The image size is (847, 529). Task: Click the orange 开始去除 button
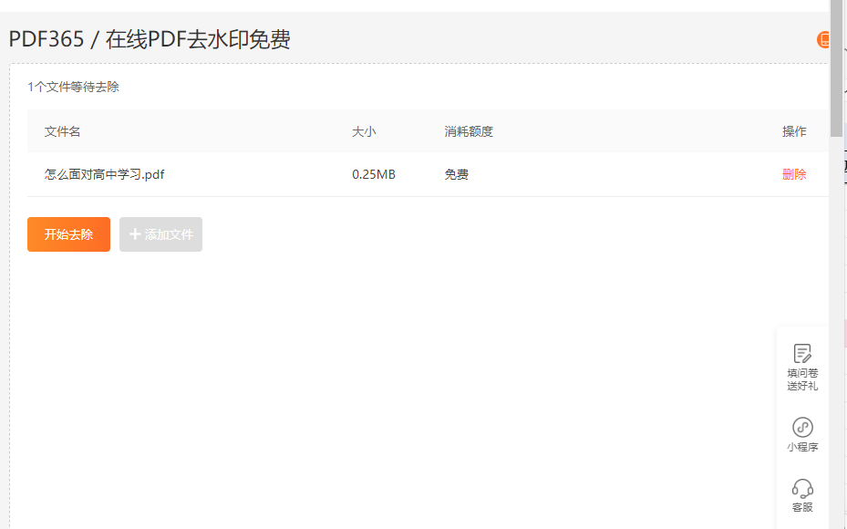68,234
